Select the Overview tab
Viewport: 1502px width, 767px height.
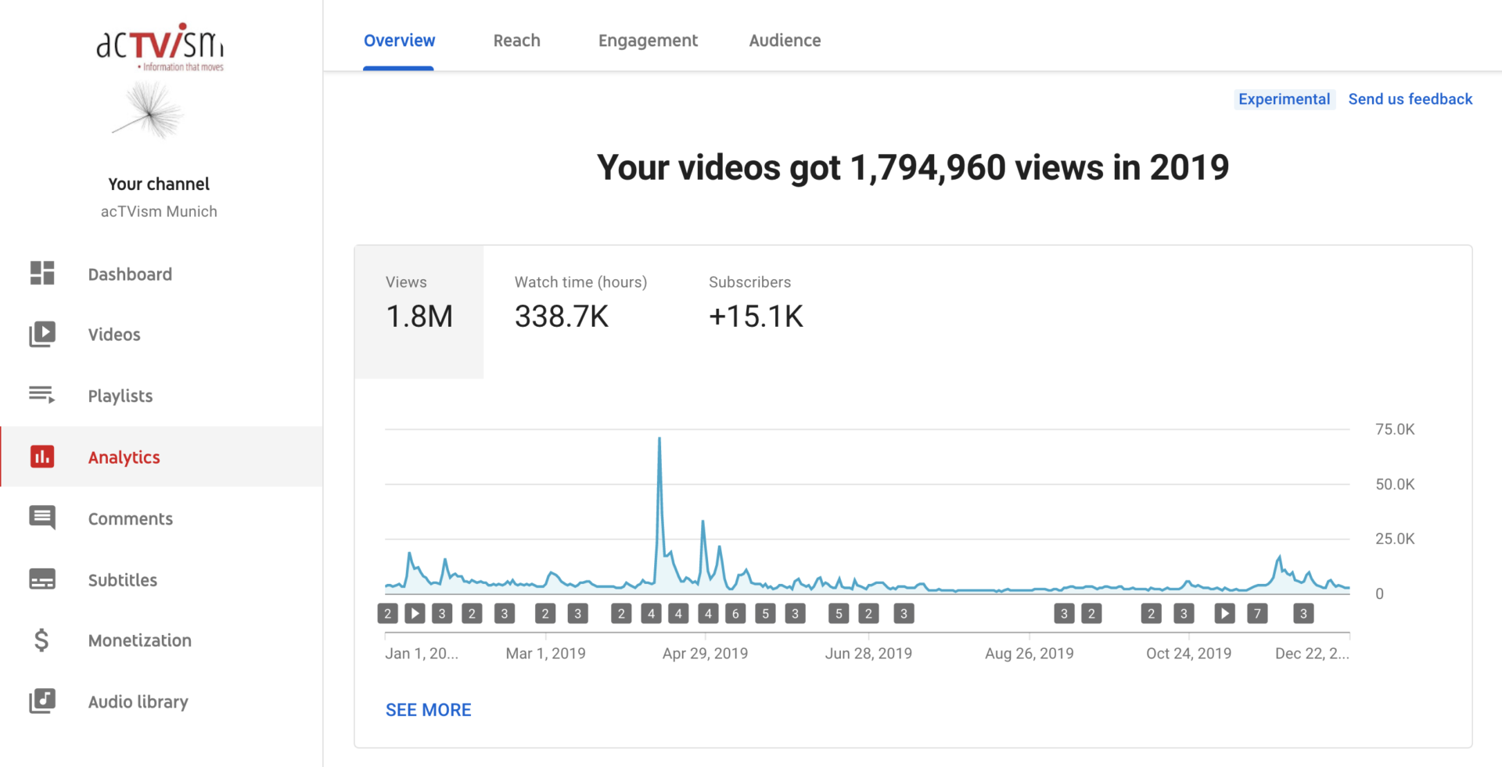[399, 41]
